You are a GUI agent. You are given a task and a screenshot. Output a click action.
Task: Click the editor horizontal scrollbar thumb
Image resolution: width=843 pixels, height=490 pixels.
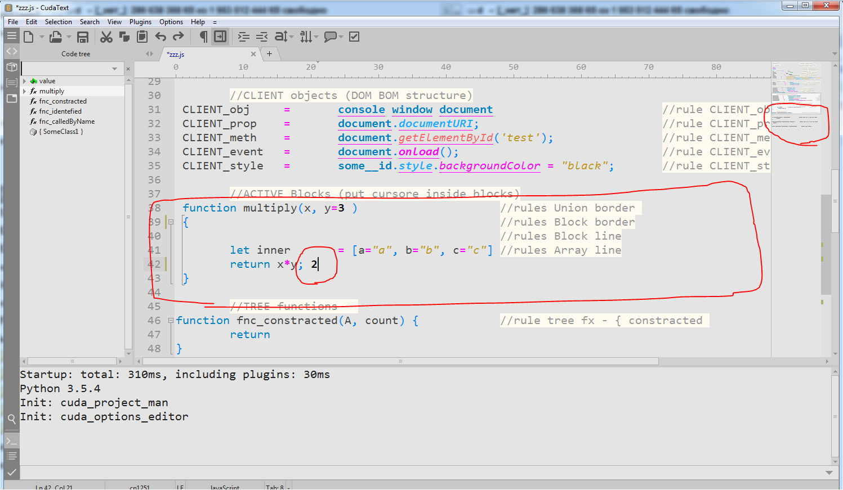[x=400, y=361]
